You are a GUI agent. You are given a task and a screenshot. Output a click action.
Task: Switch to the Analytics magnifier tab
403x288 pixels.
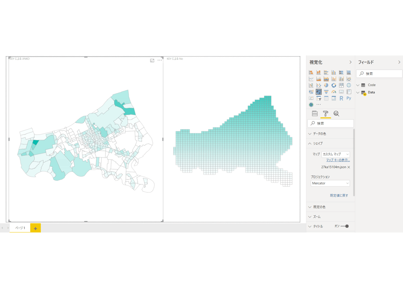click(x=336, y=113)
